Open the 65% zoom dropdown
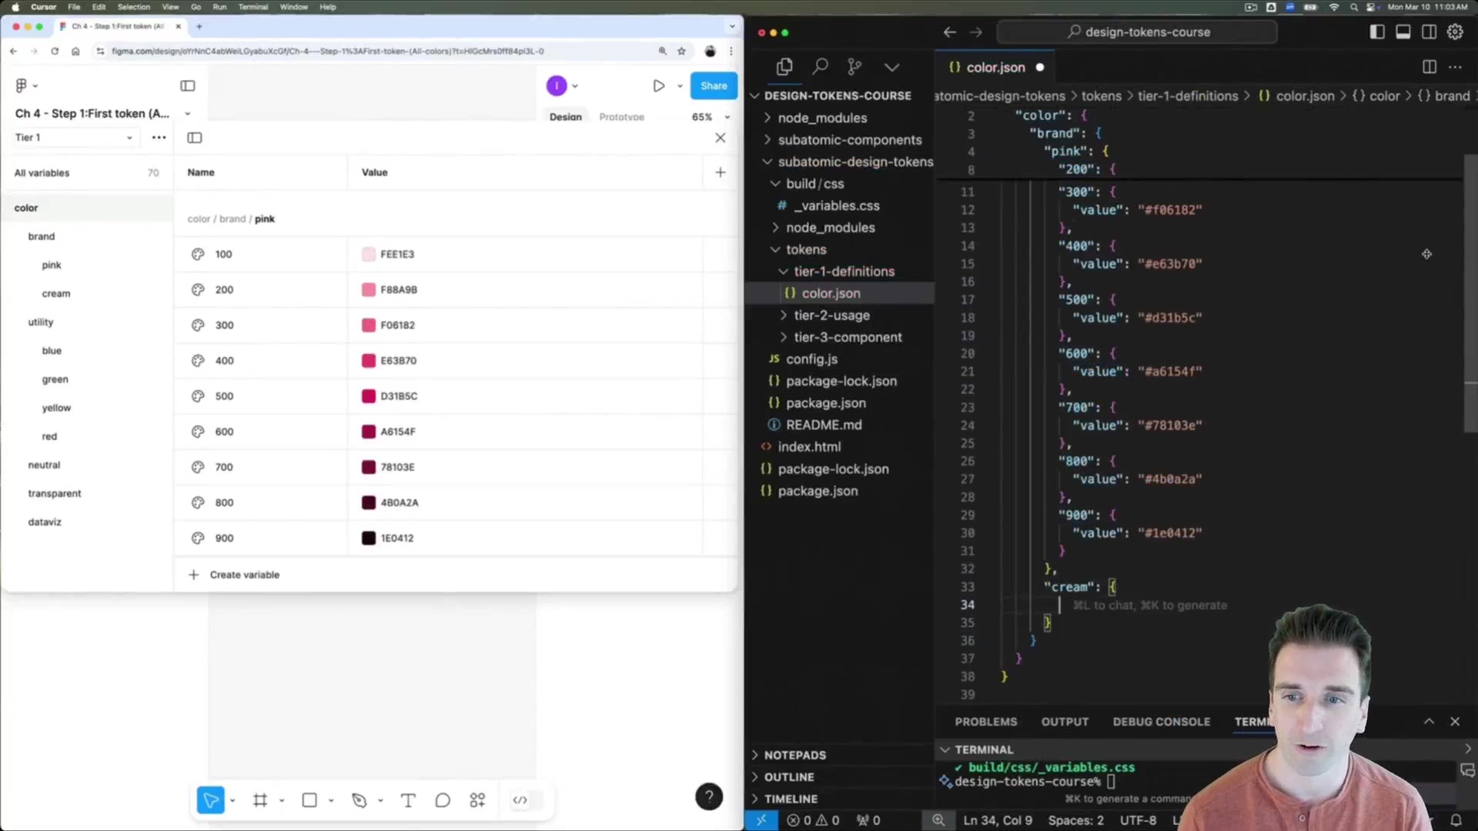1478x831 pixels. pyautogui.click(x=710, y=117)
